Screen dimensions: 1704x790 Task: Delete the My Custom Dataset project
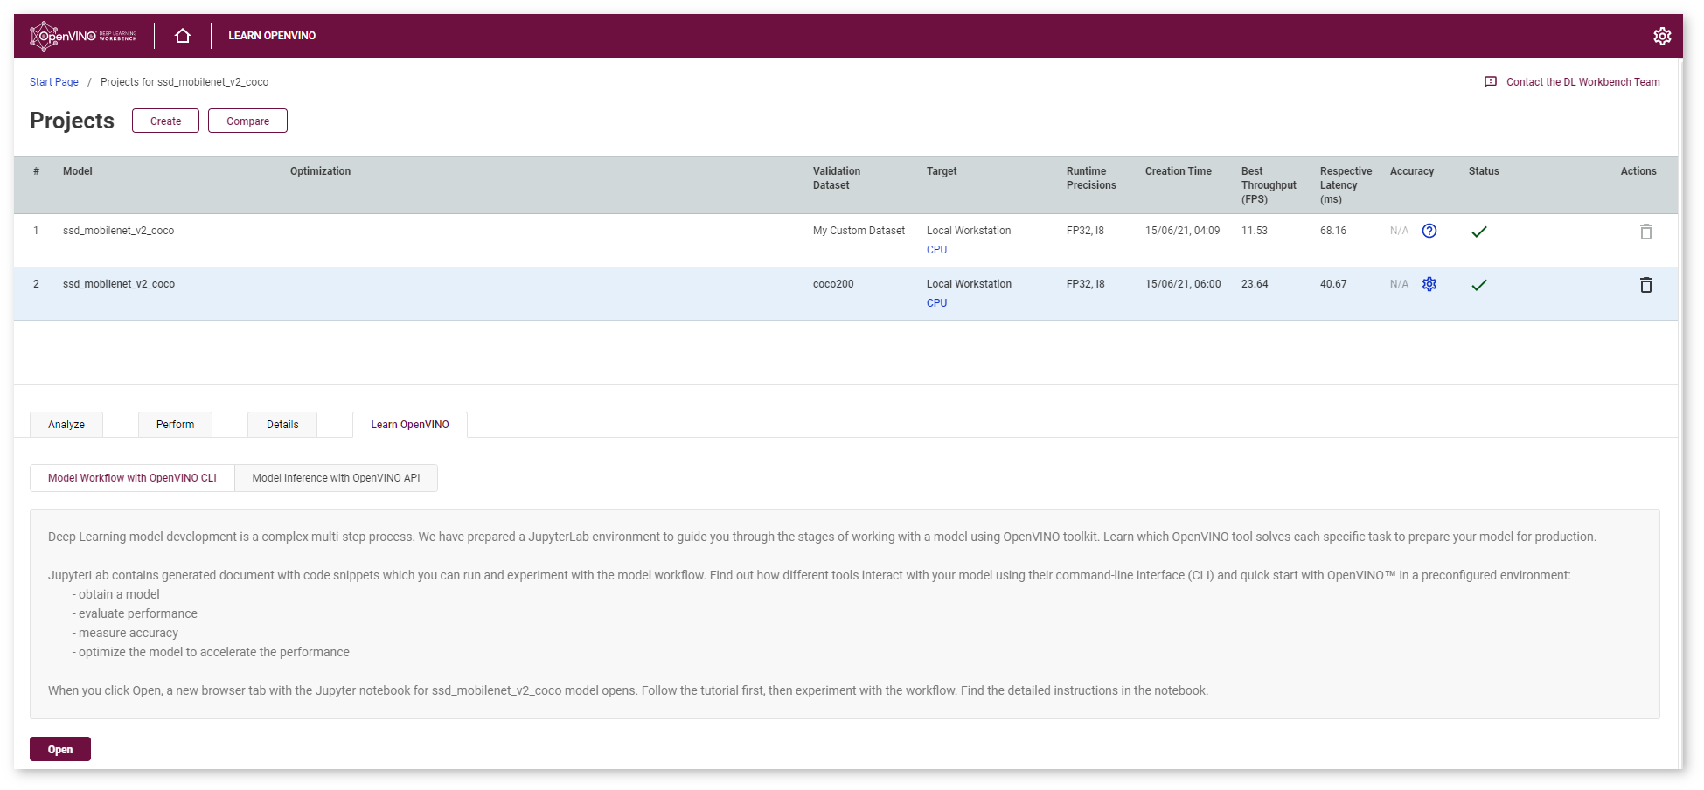point(1646,232)
